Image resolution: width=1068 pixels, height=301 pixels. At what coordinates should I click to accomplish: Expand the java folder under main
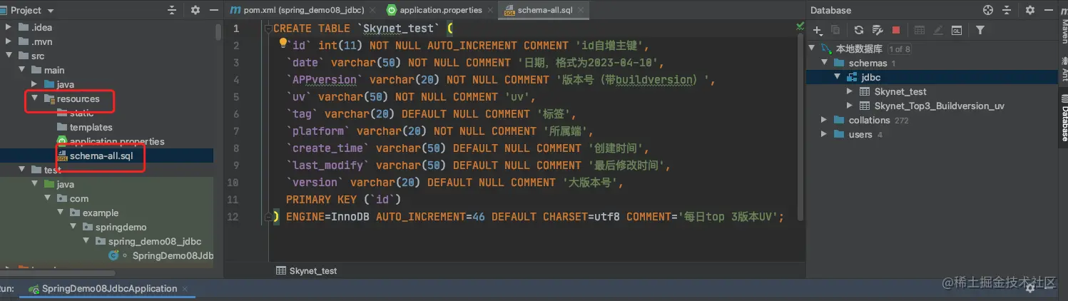34,84
